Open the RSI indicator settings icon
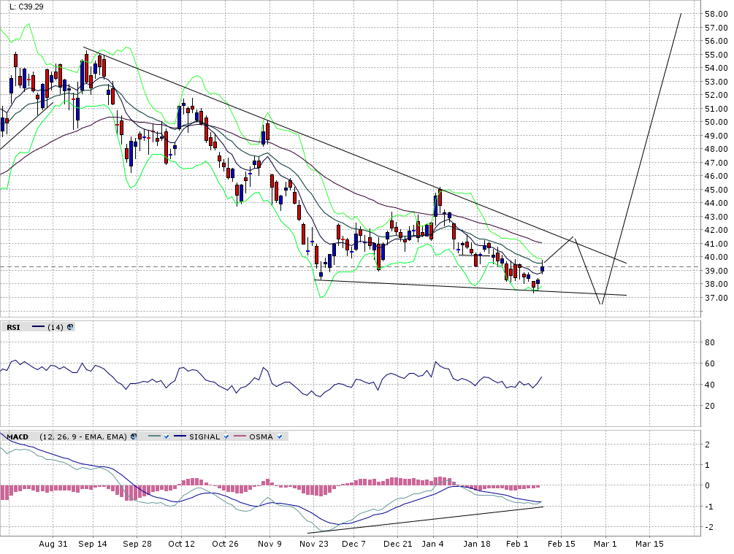 (70, 327)
